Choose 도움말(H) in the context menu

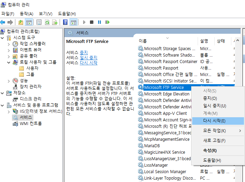[x=218, y=160]
